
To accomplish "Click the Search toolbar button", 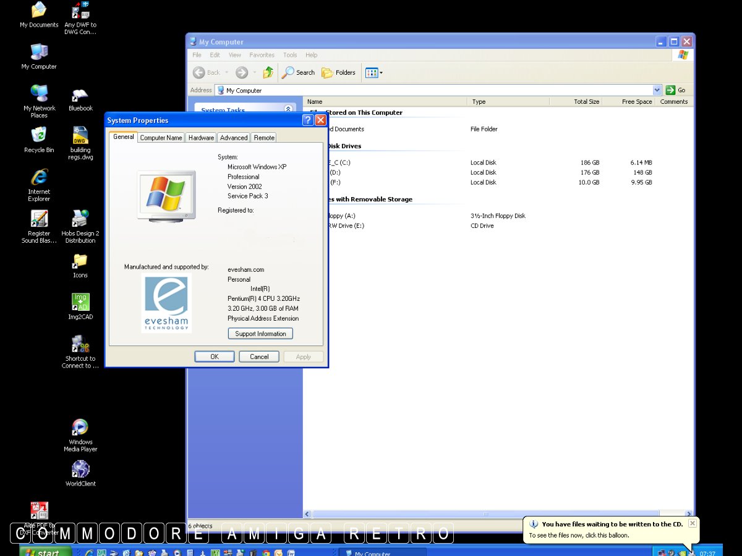I will [299, 72].
